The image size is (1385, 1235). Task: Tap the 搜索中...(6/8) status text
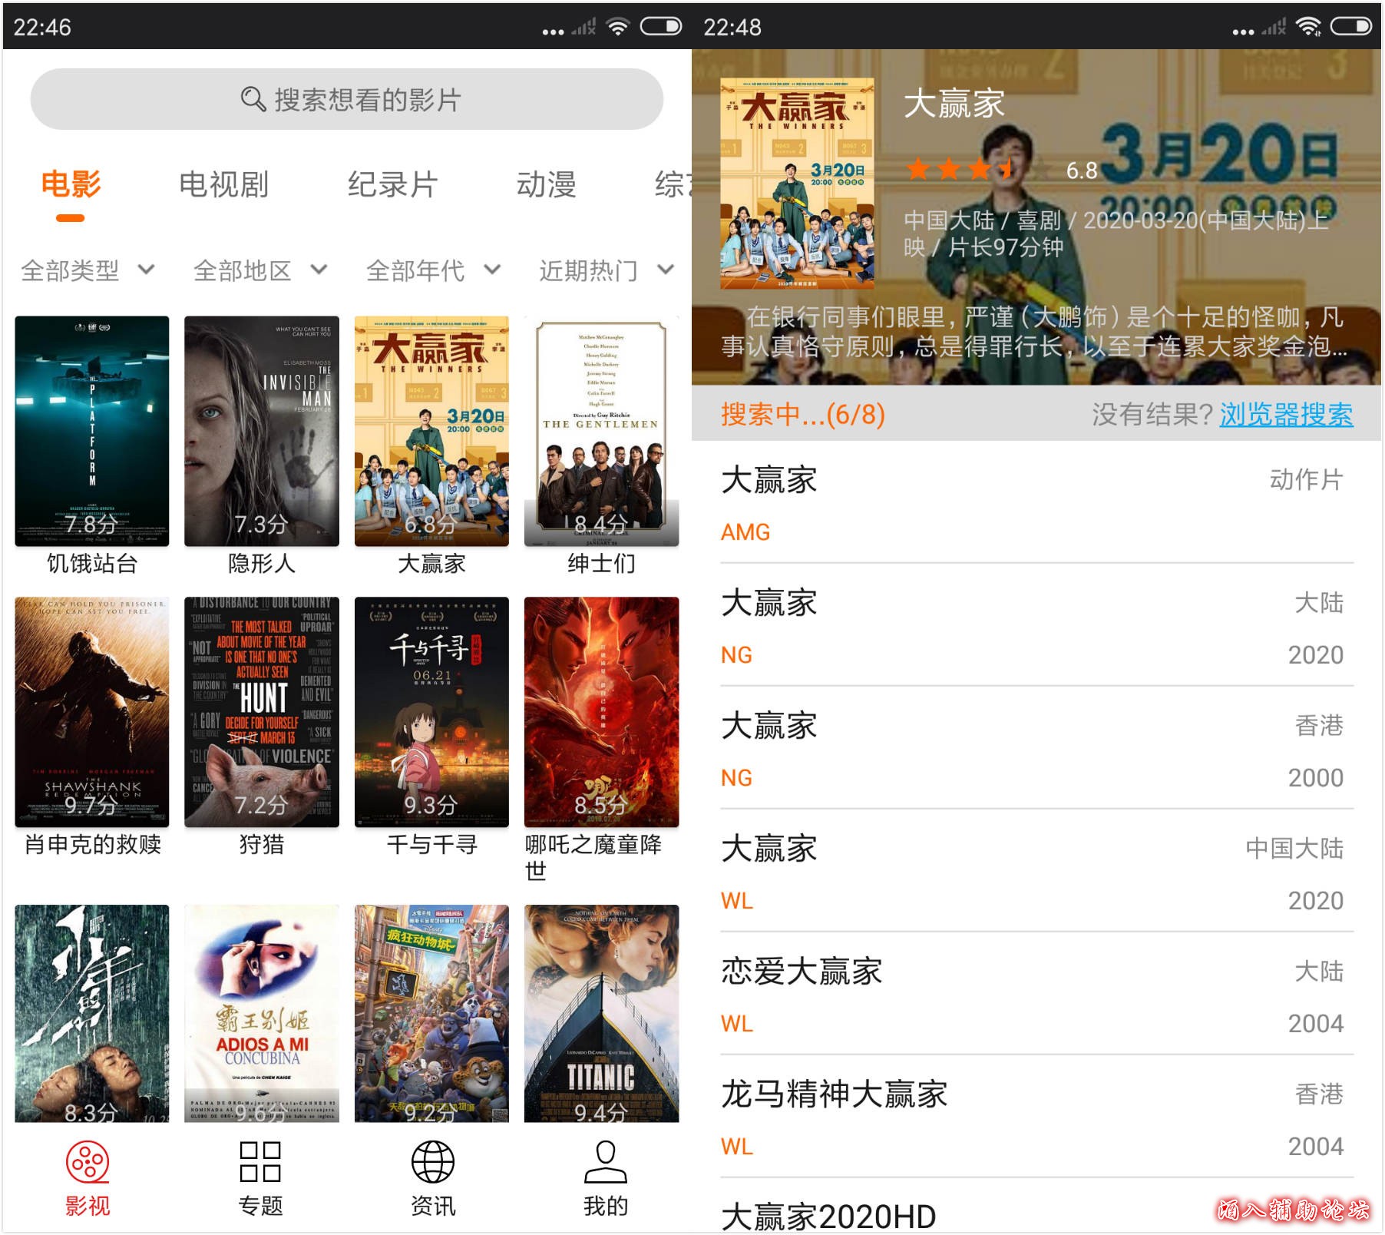point(803,415)
